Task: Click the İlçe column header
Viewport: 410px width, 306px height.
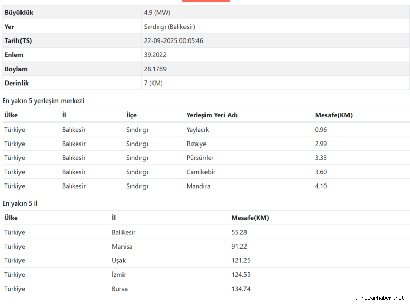Action: [131, 115]
